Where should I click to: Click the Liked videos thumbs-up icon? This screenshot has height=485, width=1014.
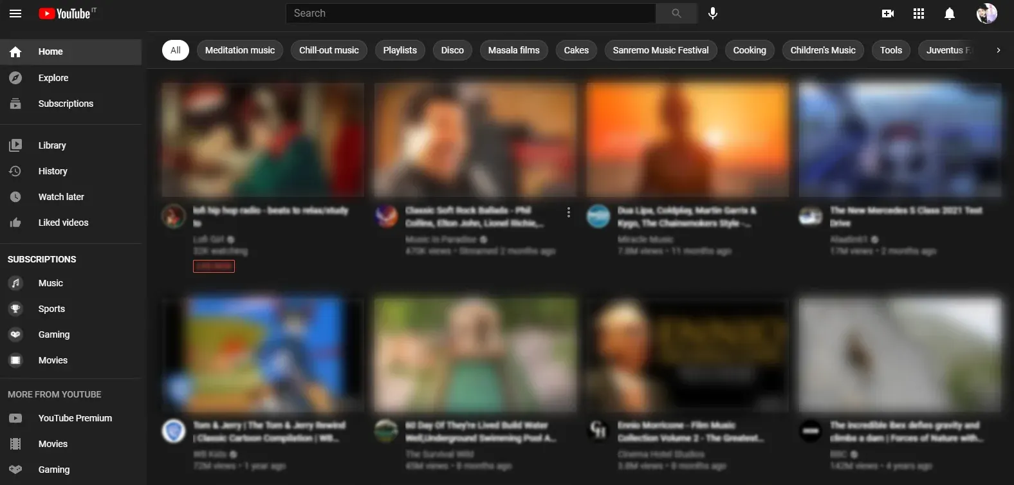pos(15,223)
